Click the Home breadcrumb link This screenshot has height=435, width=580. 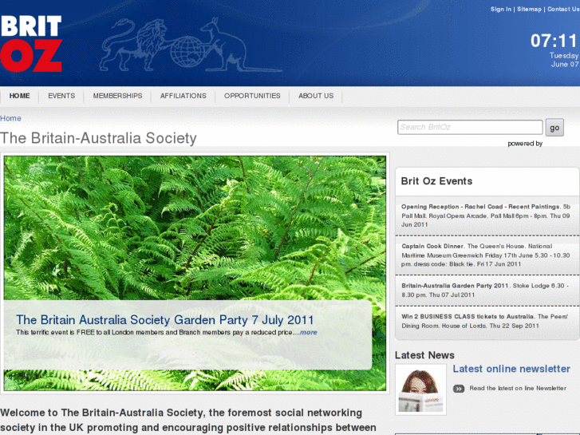10,118
